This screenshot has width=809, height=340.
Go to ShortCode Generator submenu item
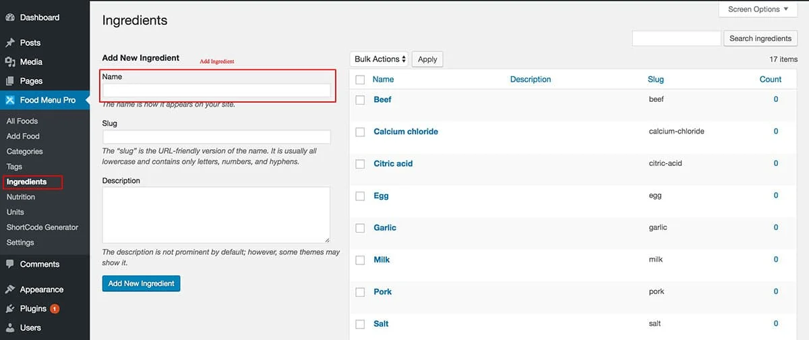tap(42, 227)
